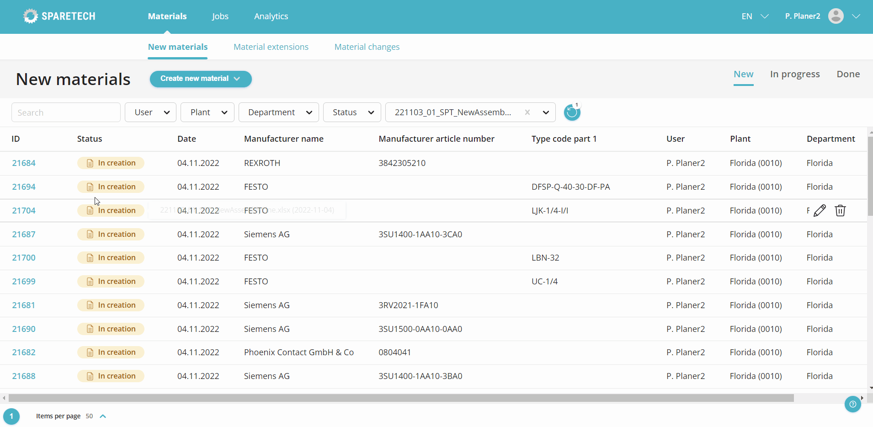Click the document icon in row 21688 status
The width and height of the screenshot is (873, 427).
[90, 376]
